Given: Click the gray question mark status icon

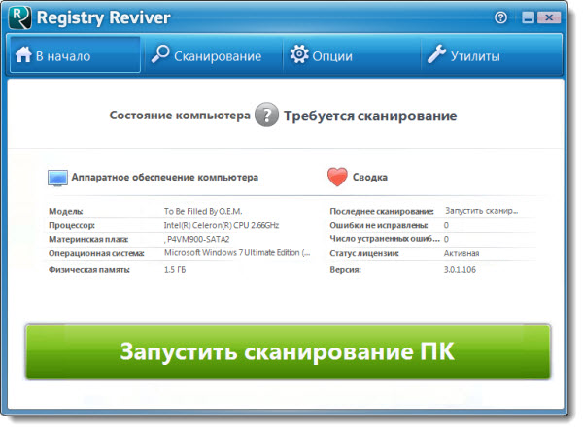Looking at the screenshot, I should [x=266, y=116].
